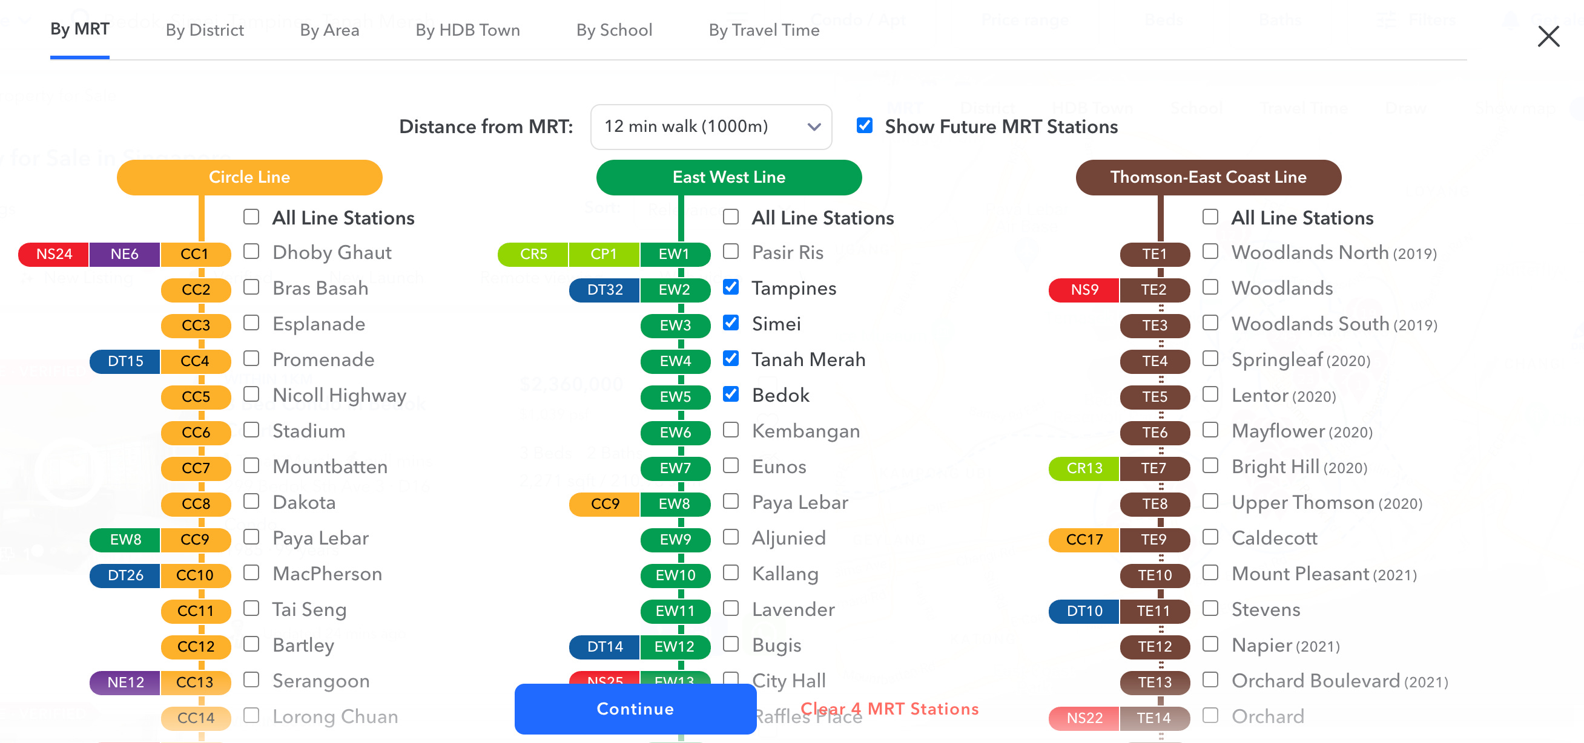
Task: Click the CR13 Bright Hill badge
Action: [x=1083, y=468]
